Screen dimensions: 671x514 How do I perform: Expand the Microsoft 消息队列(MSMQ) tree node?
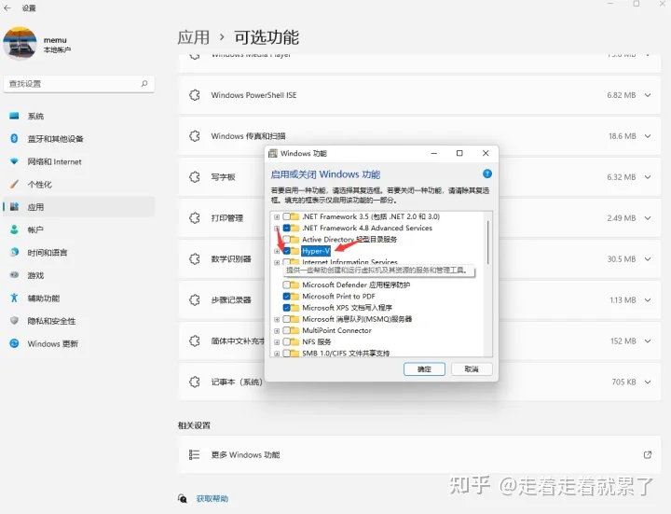[x=277, y=320]
